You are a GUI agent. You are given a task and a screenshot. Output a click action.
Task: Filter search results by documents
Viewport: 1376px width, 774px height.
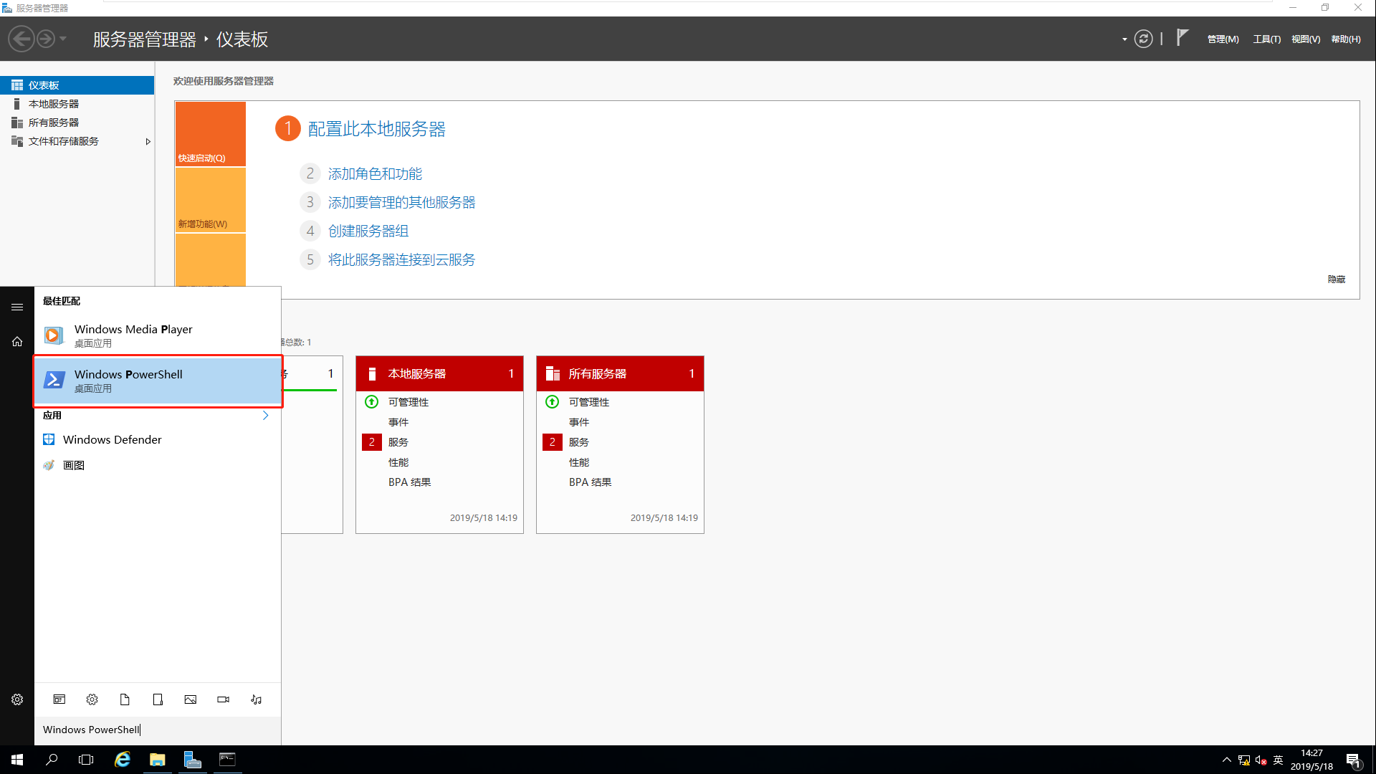point(125,699)
